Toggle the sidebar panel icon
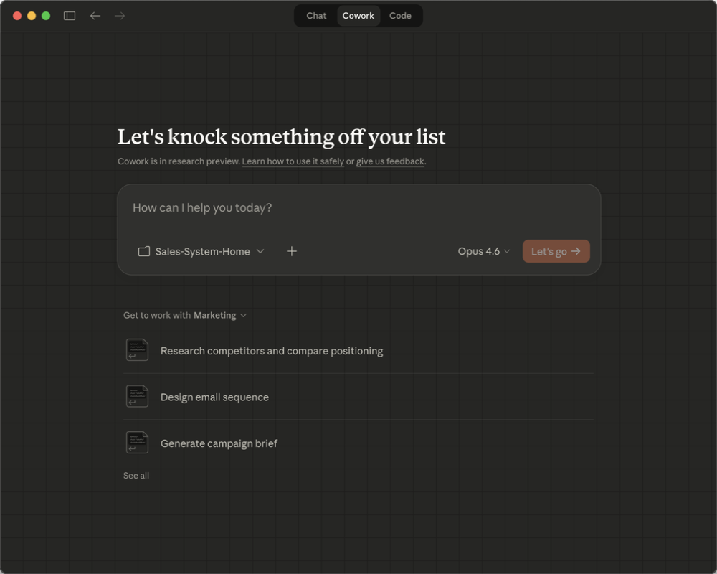This screenshot has width=717, height=574. [70, 16]
